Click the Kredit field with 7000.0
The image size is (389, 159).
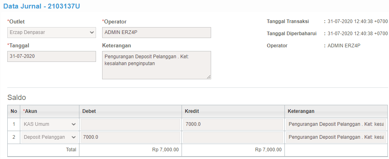(x=233, y=124)
